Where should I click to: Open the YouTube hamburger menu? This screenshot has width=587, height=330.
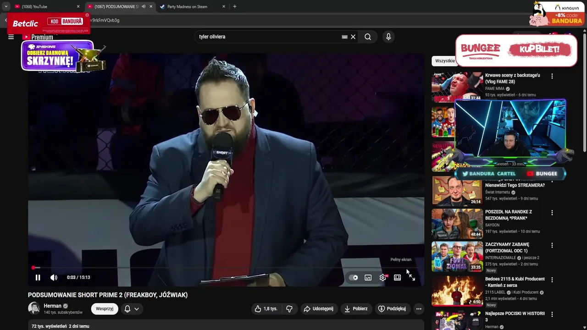pyautogui.click(x=11, y=37)
